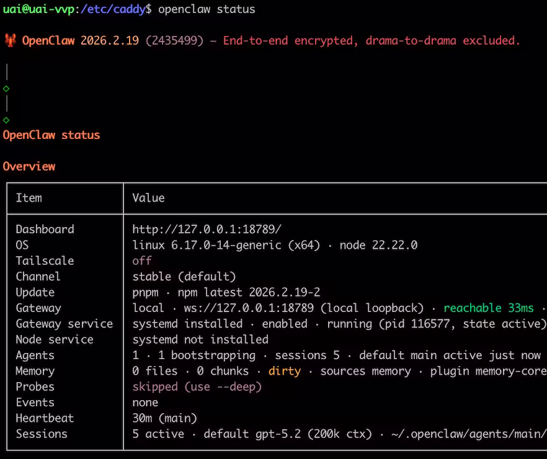Click the typed "openclaw status" command
The height and width of the screenshot is (459, 547).
click(207, 9)
